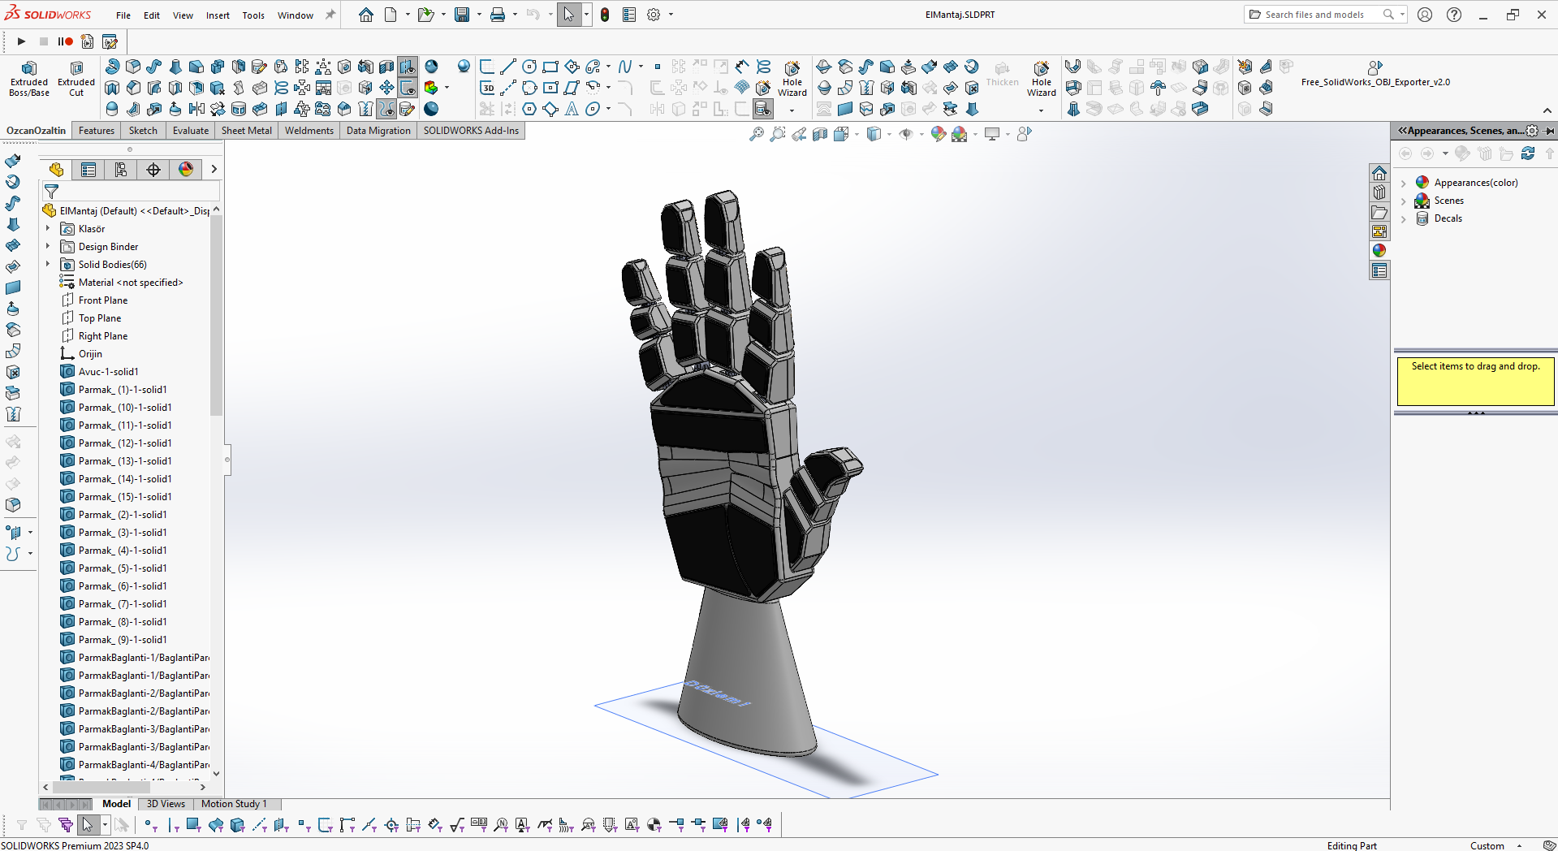Click the Free_SolidWorks_OBJ_Exporter macro button
The image size is (1558, 851).
[1375, 74]
